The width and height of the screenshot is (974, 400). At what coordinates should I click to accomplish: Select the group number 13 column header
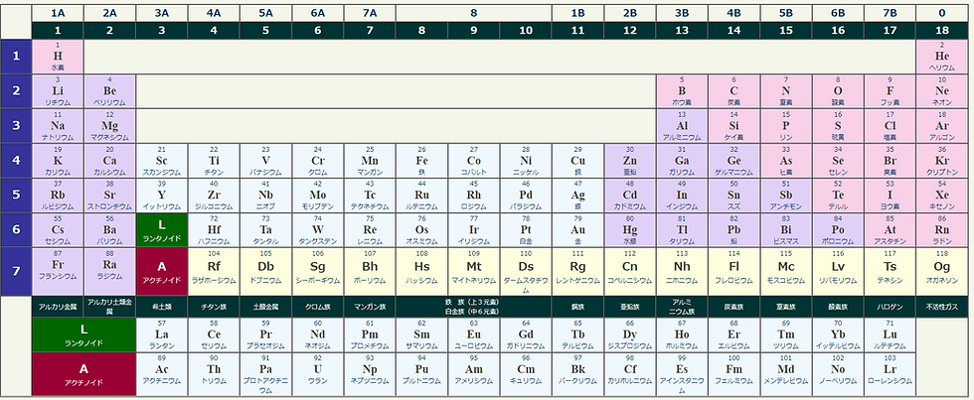[x=682, y=30]
